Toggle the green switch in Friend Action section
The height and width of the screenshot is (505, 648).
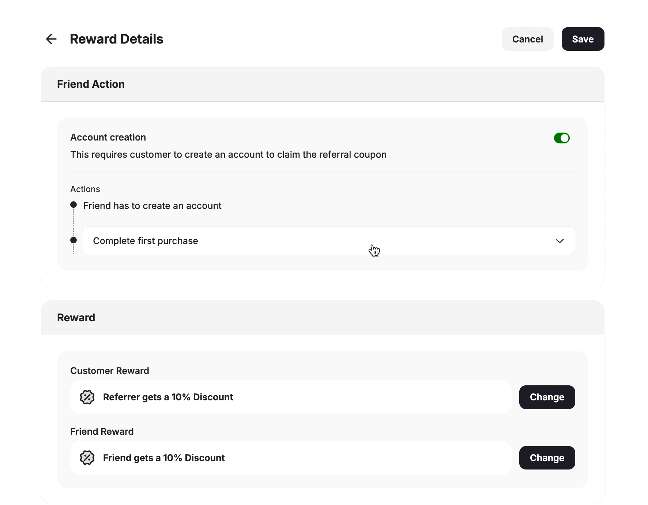tap(562, 138)
